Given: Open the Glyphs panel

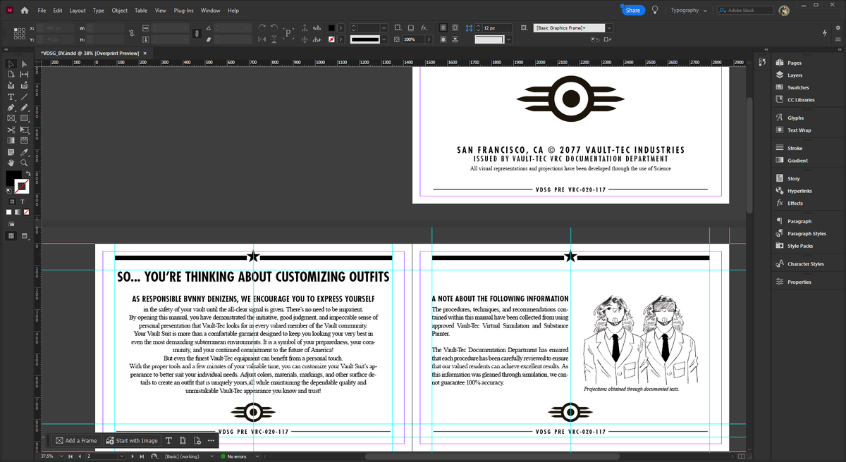Looking at the screenshot, I should click(795, 118).
